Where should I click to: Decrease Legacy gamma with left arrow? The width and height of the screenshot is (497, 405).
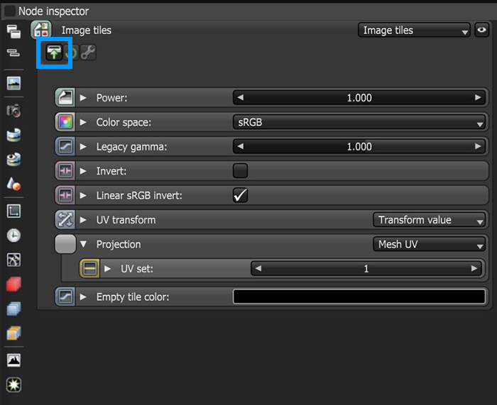click(x=240, y=146)
